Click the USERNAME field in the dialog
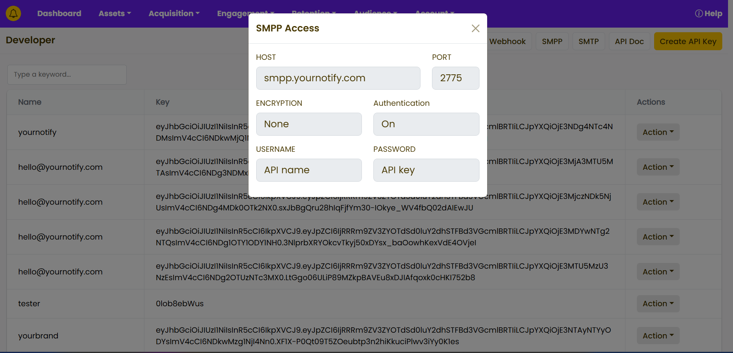 (x=309, y=170)
